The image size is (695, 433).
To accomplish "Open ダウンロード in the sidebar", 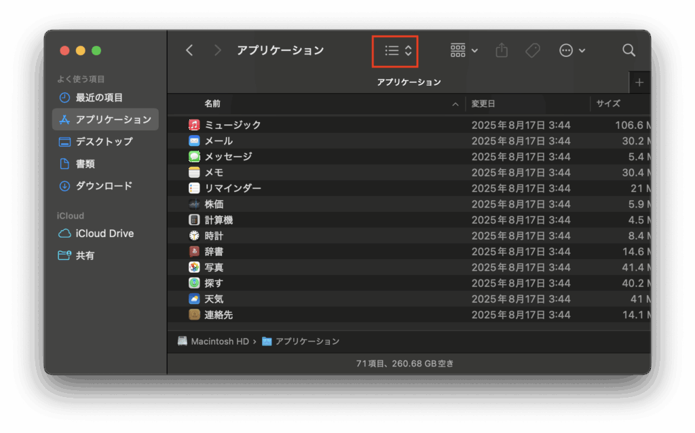I will tap(104, 186).
